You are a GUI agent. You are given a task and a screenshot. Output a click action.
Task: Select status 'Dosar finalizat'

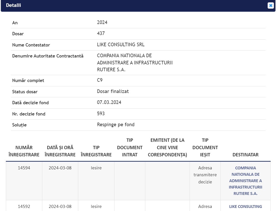(x=113, y=91)
